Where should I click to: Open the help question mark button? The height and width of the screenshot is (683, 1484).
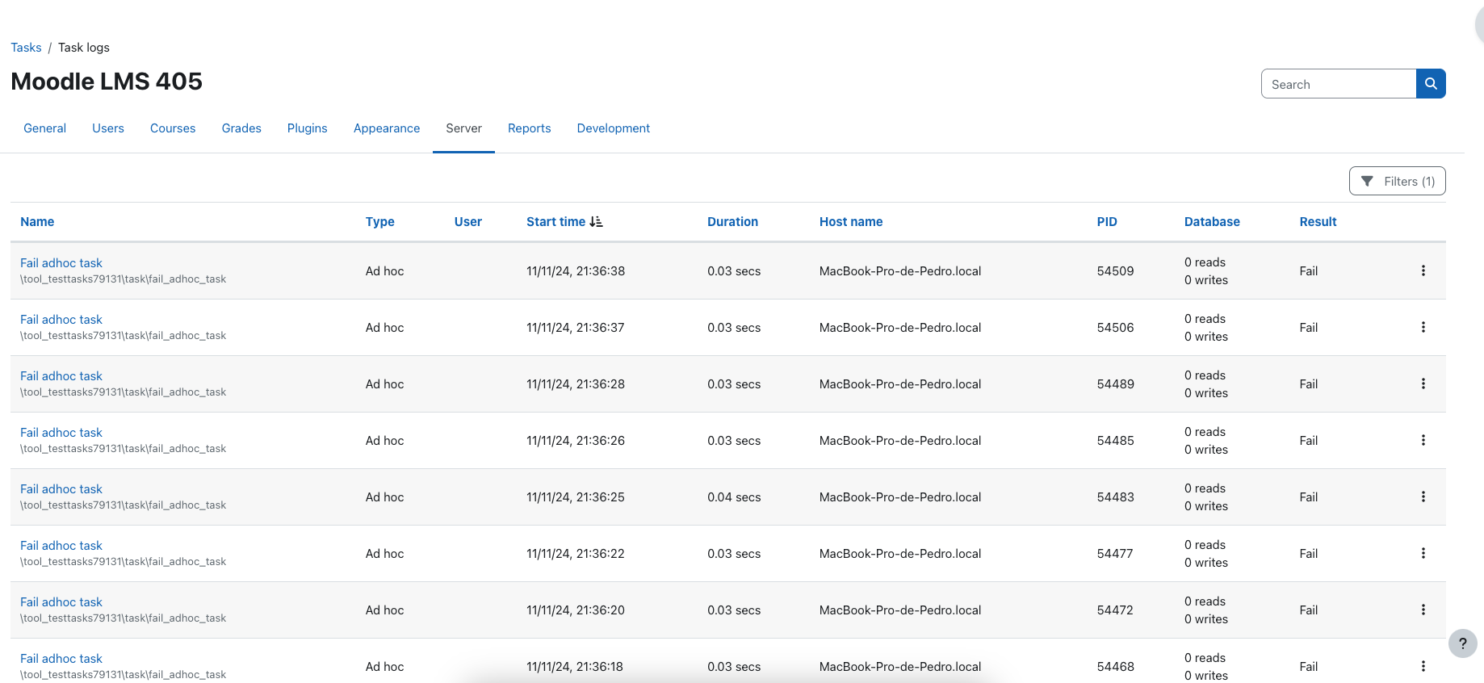[1462, 643]
